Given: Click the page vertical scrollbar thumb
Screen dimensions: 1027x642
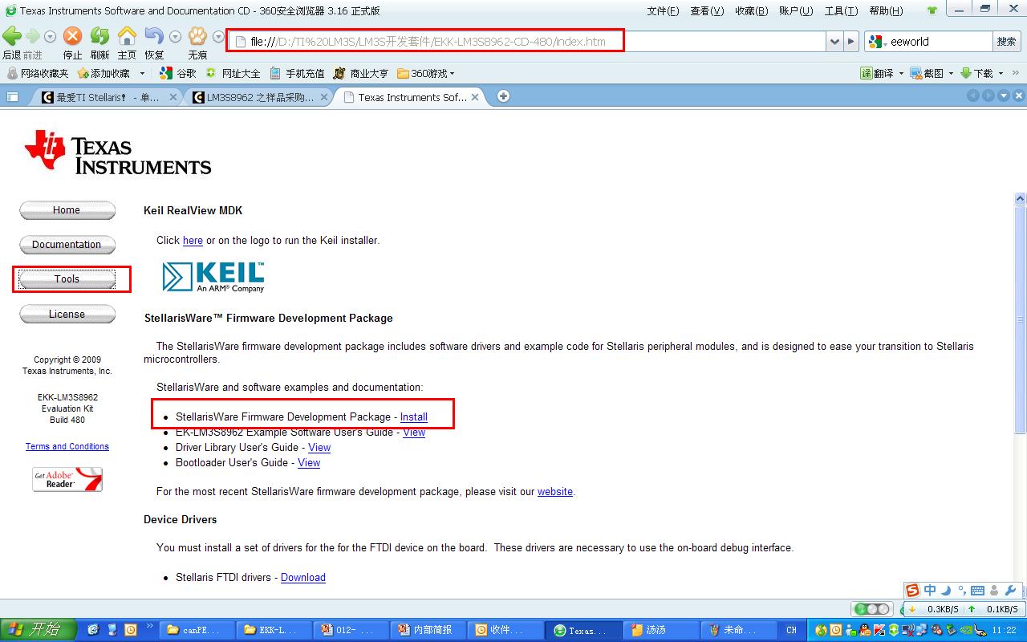Looking at the screenshot, I should point(1020,319).
